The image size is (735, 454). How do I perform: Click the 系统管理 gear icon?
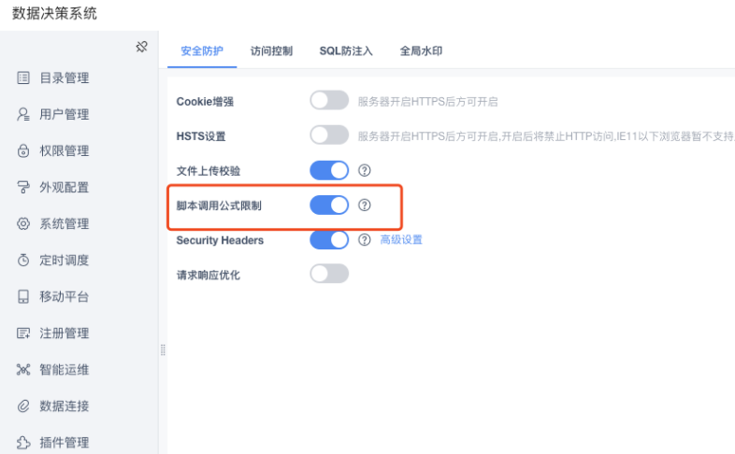click(x=23, y=223)
